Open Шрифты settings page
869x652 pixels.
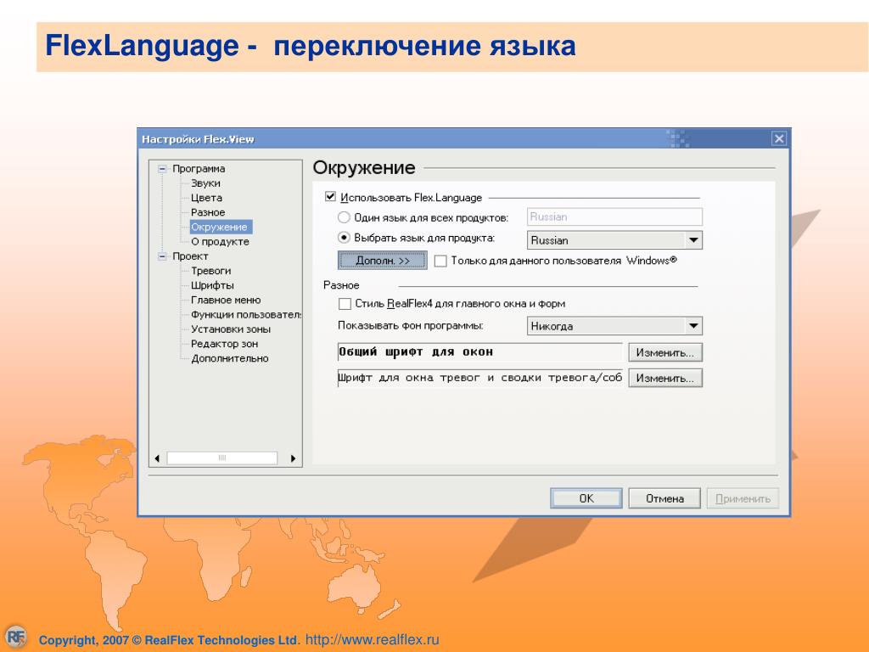click(x=212, y=285)
